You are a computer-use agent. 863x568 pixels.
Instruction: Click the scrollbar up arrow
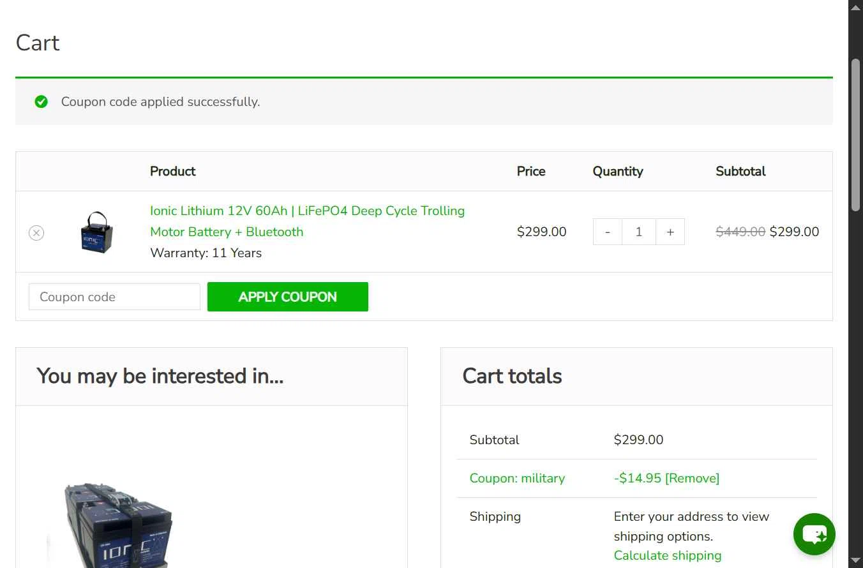click(x=855, y=6)
